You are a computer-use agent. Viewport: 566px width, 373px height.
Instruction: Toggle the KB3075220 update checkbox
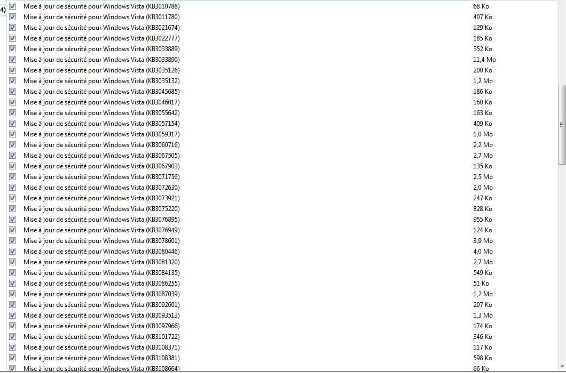(x=13, y=209)
